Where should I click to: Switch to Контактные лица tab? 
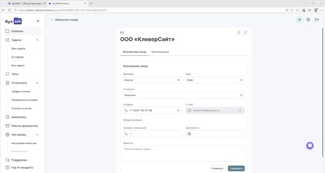click(135, 52)
